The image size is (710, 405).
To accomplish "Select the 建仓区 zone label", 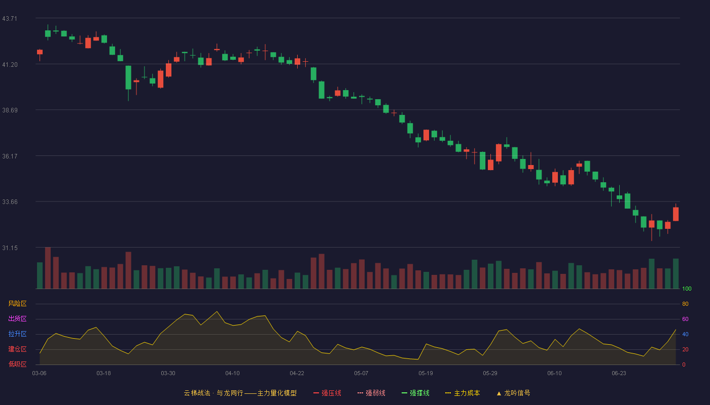I will click(17, 349).
